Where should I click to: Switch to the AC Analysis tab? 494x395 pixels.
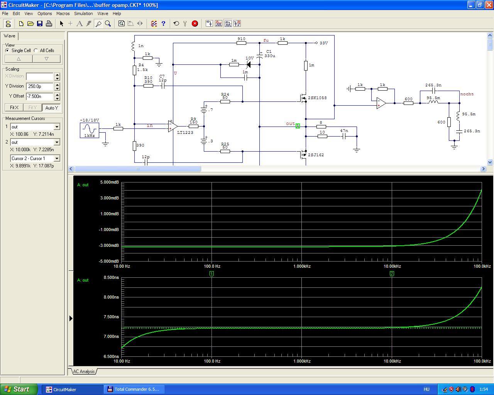(x=84, y=371)
